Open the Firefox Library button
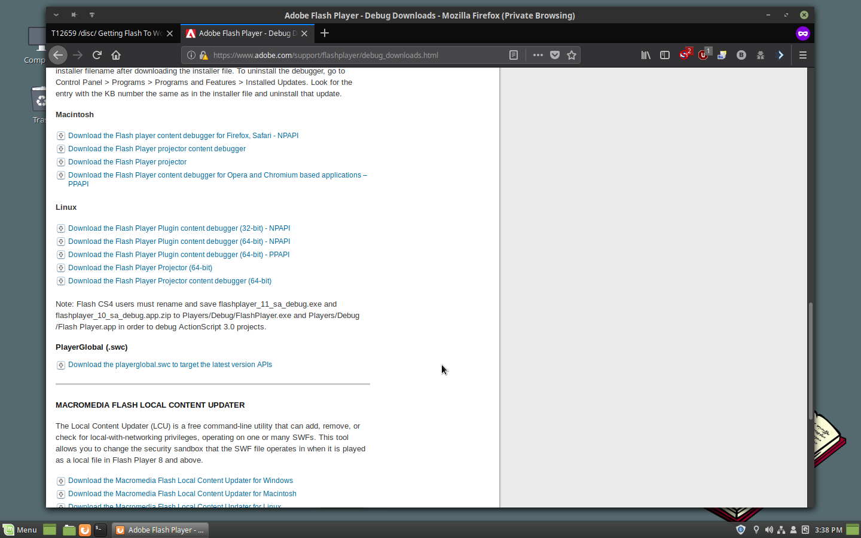861x538 pixels. tap(646, 55)
